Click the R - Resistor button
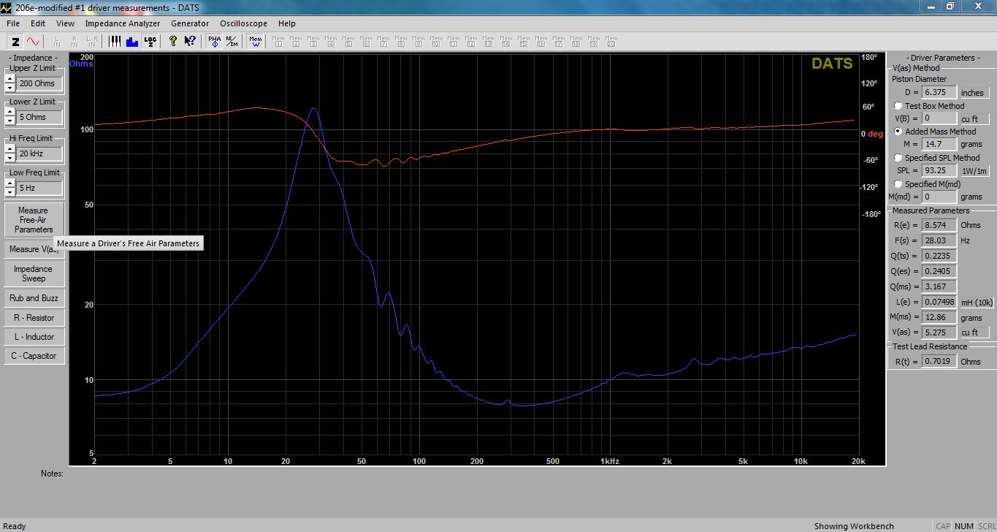This screenshot has width=997, height=532. click(34, 318)
